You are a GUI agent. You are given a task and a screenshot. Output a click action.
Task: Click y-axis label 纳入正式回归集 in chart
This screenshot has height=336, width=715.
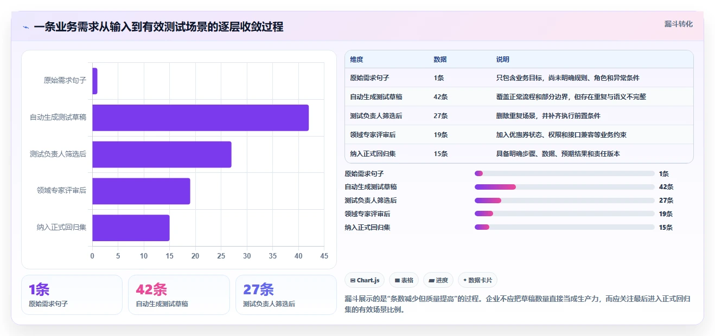coord(61,228)
